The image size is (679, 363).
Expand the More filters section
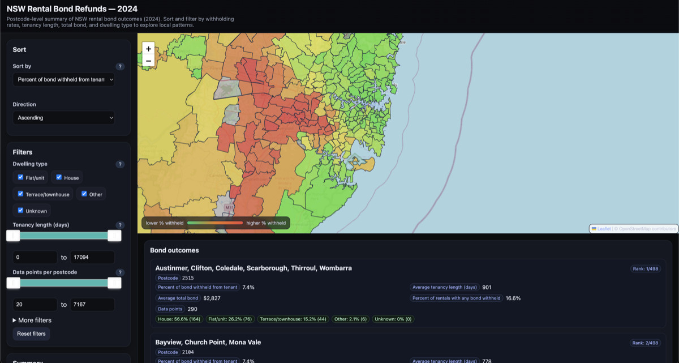[32, 320]
